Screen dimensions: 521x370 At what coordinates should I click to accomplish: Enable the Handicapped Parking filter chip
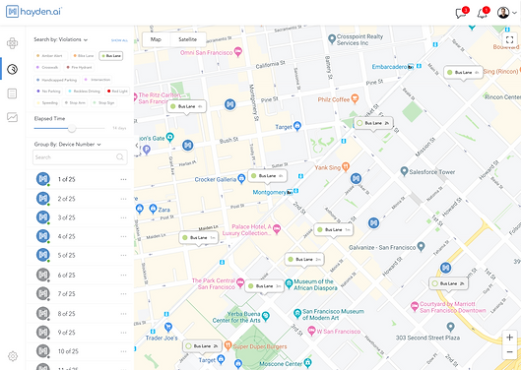coord(57,80)
